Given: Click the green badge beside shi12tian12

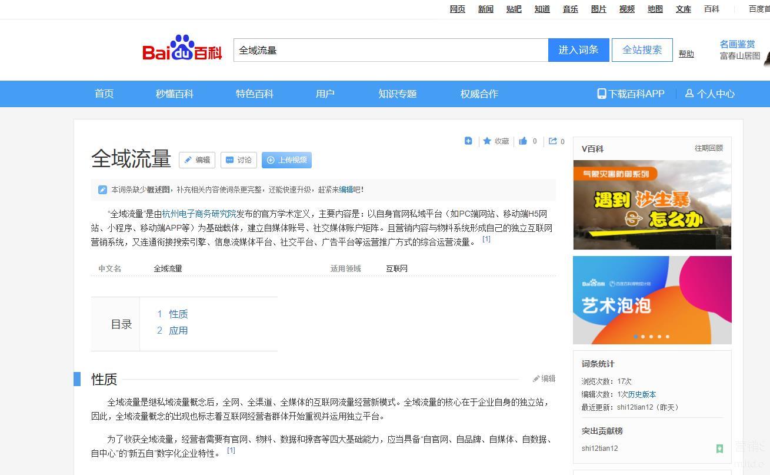Looking at the screenshot, I should (x=719, y=449).
